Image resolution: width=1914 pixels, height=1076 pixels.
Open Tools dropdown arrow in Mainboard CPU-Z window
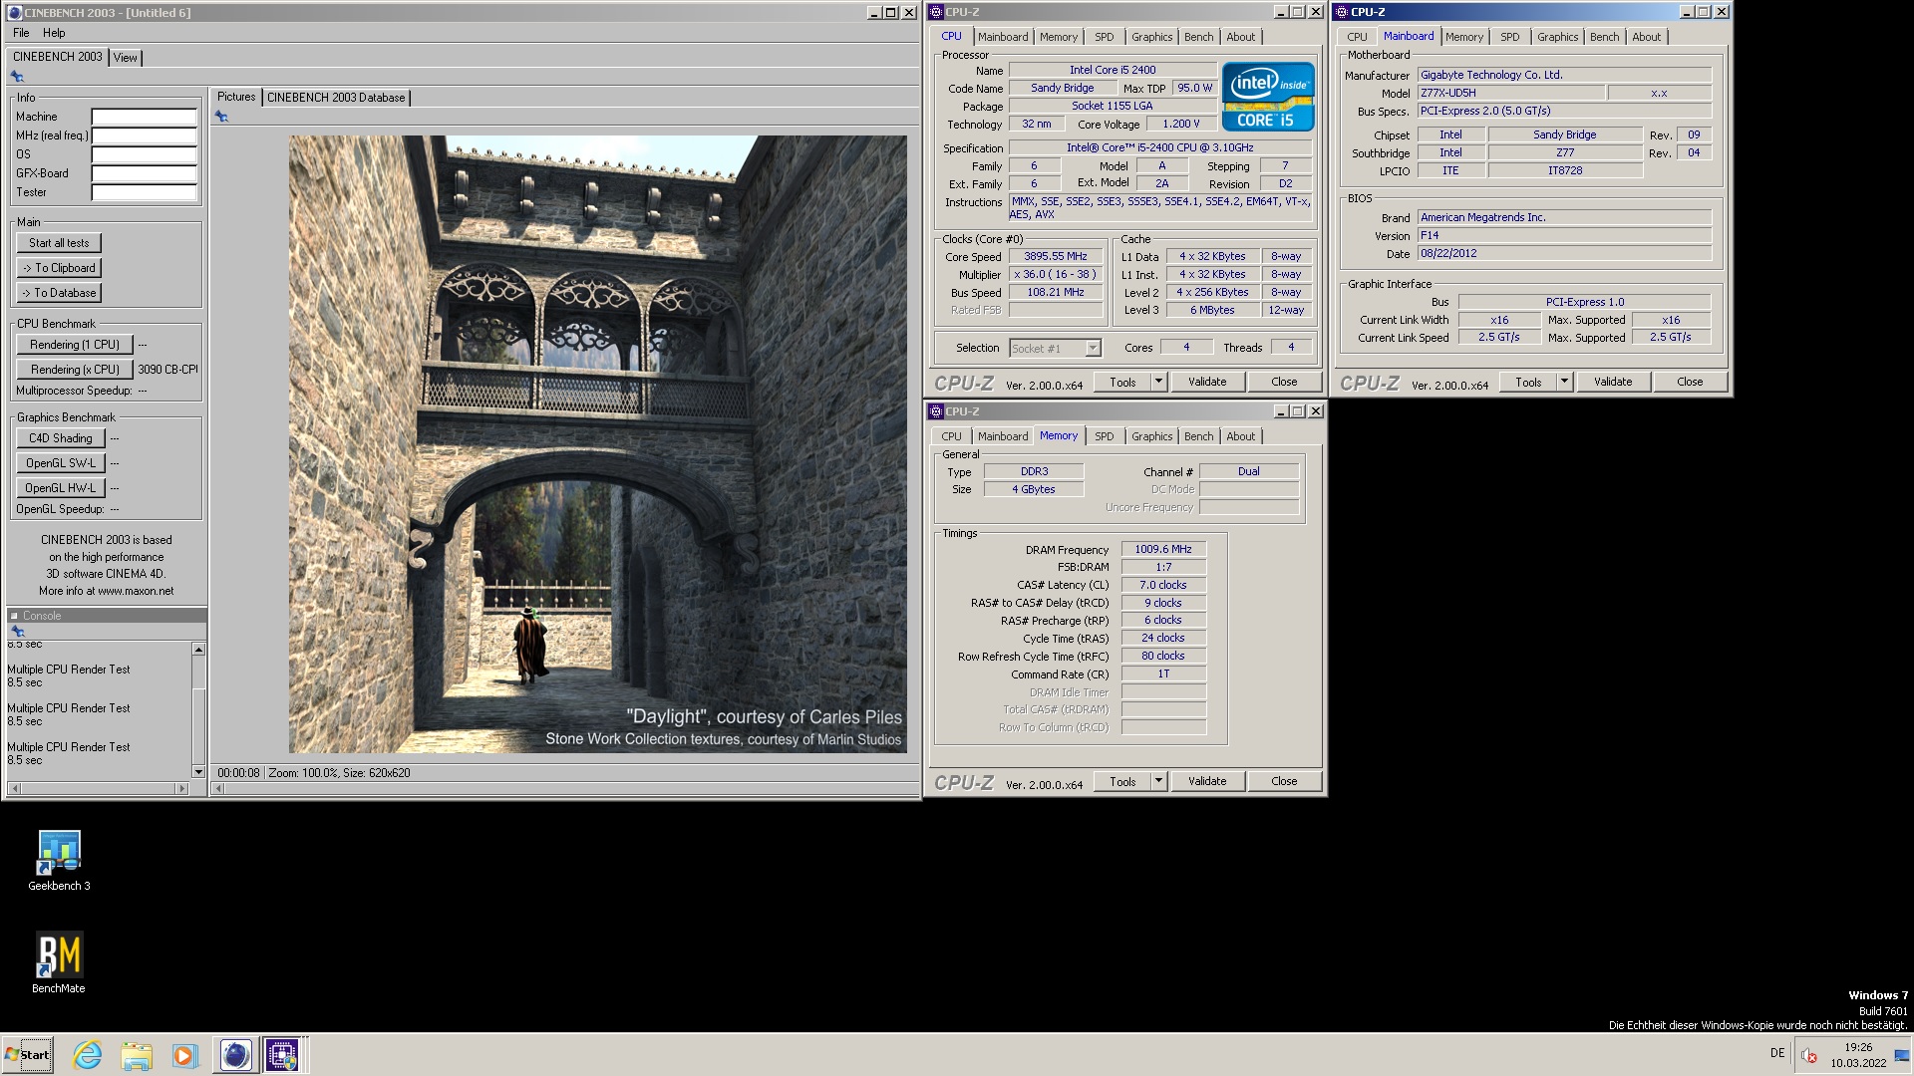coord(1564,382)
